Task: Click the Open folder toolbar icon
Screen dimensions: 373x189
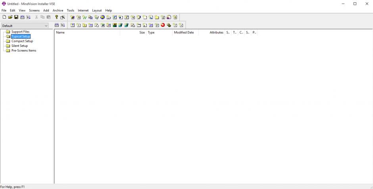Action: click(10, 17)
